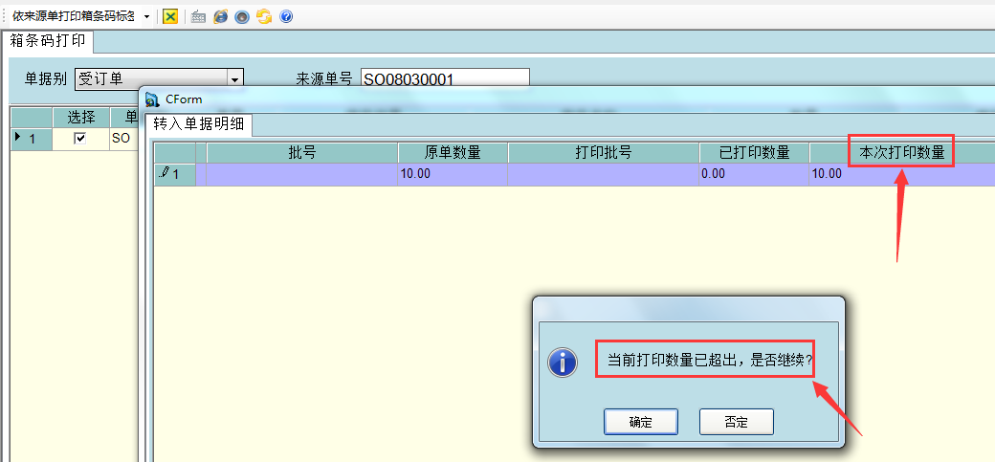Click the empty 打印批号 cell in row 1

click(604, 174)
